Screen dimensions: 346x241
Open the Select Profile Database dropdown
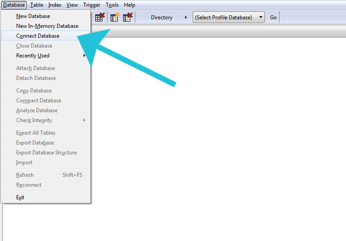[x=228, y=17]
